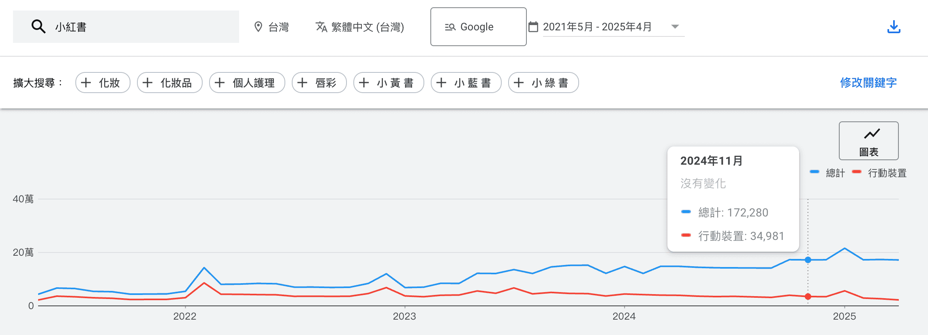Click tooltip value 總計: 172,280

tap(733, 212)
